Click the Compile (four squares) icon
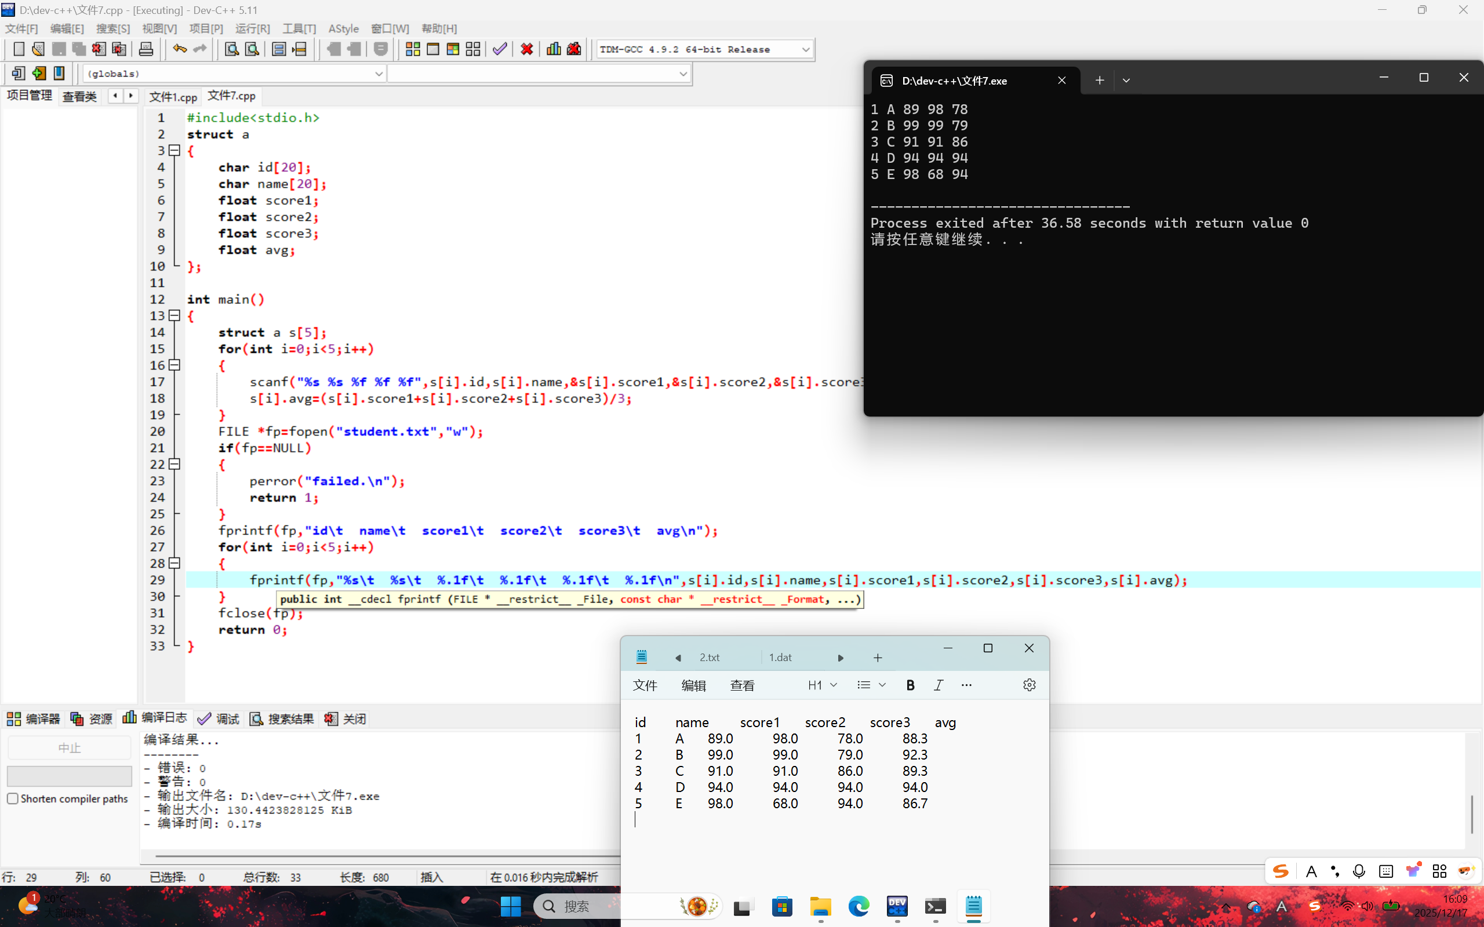 [413, 49]
